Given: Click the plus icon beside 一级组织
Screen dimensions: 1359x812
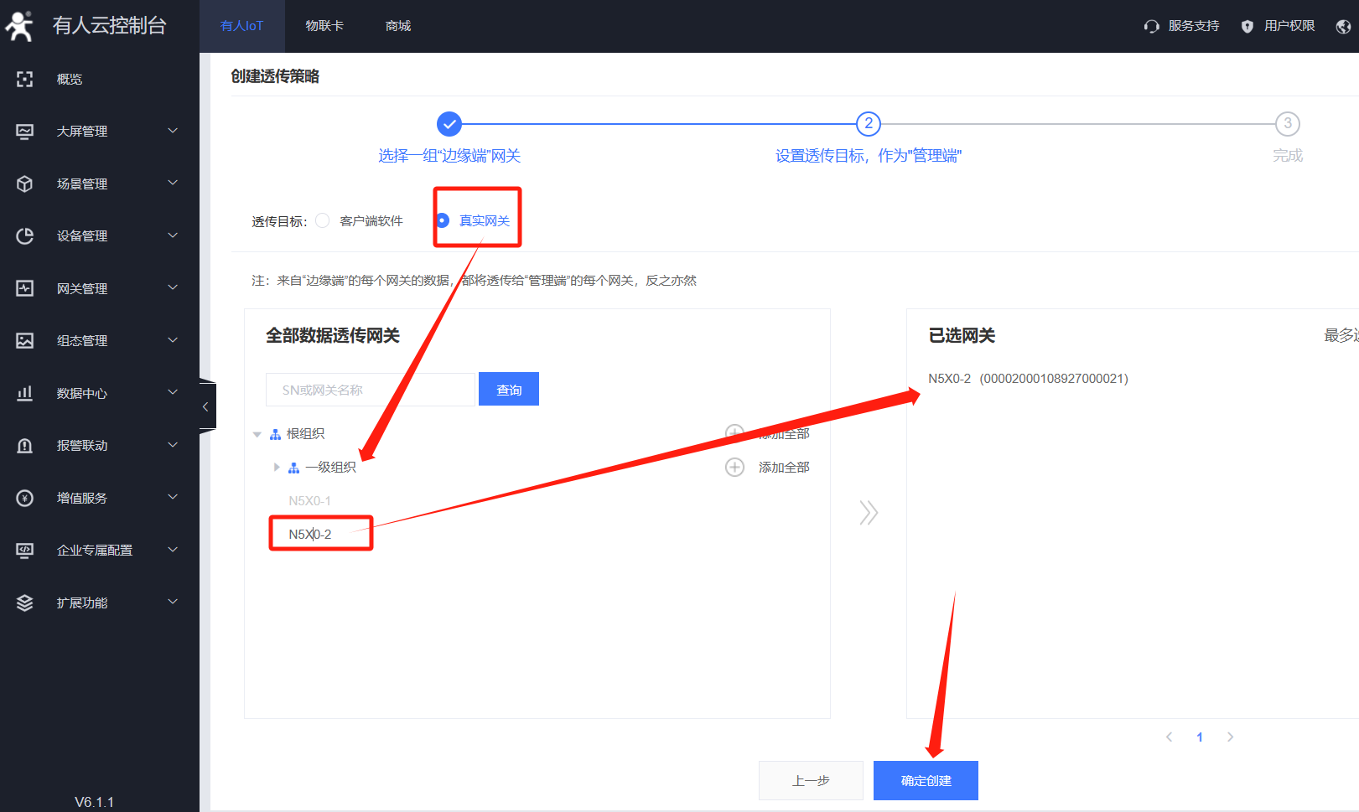Looking at the screenshot, I should click(x=734, y=467).
